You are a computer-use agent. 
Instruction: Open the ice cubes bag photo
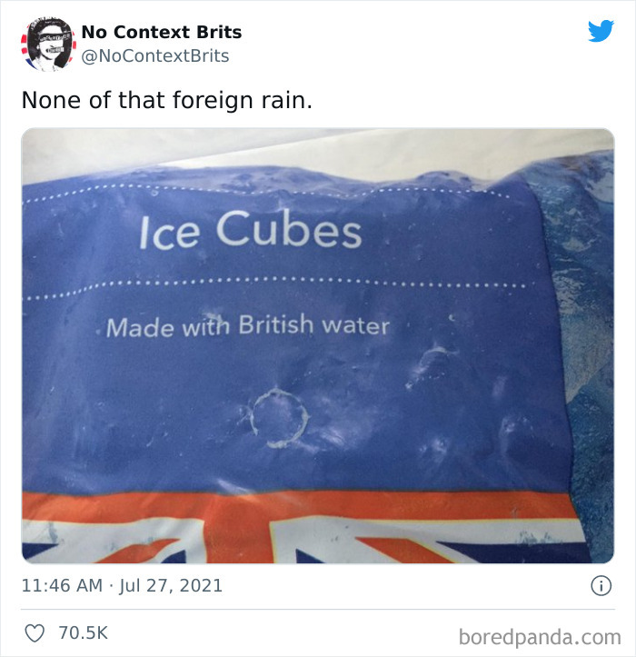(318, 345)
